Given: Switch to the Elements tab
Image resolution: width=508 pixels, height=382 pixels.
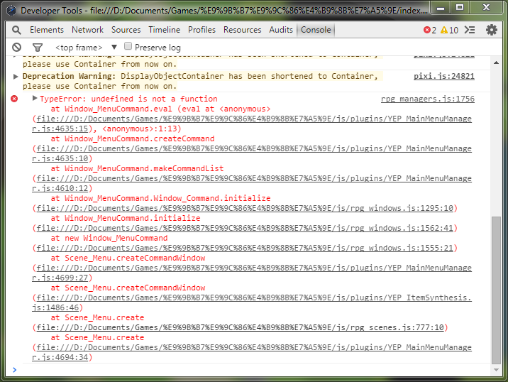Looking at the screenshot, I should coord(47,30).
